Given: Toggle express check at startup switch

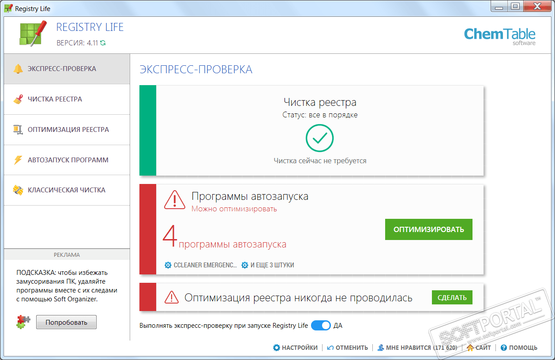Looking at the screenshot, I should (321, 326).
